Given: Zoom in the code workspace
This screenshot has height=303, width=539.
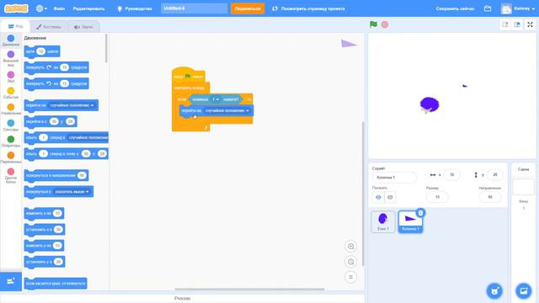Looking at the screenshot, I should (350, 247).
